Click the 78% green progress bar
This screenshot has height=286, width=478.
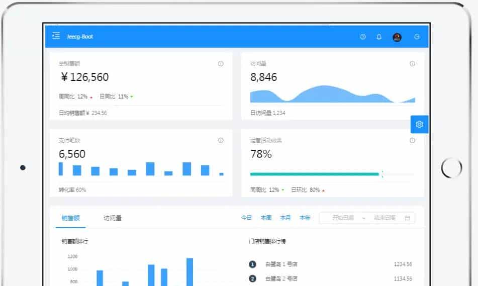tap(314, 174)
